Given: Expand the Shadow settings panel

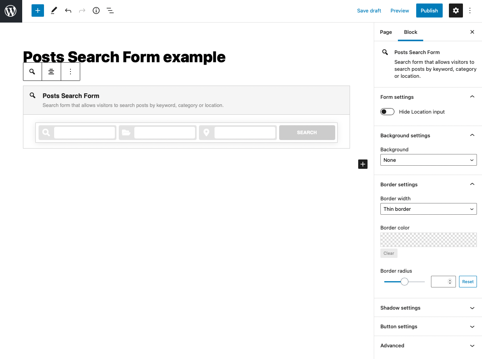Looking at the screenshot, I should [428, 308].
